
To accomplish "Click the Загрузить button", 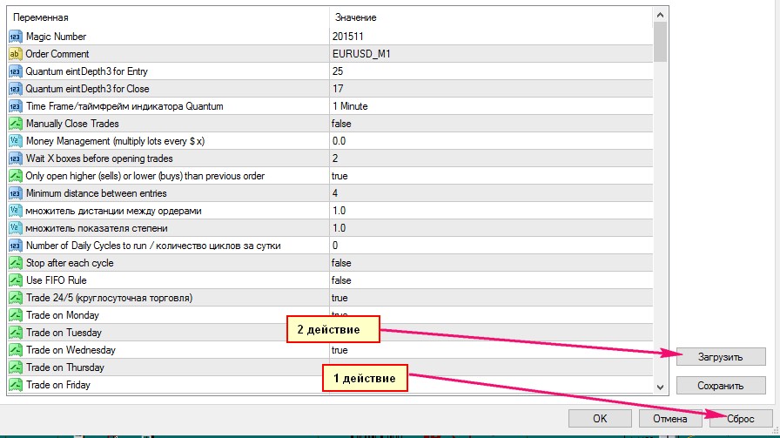I will click(721, 357).
